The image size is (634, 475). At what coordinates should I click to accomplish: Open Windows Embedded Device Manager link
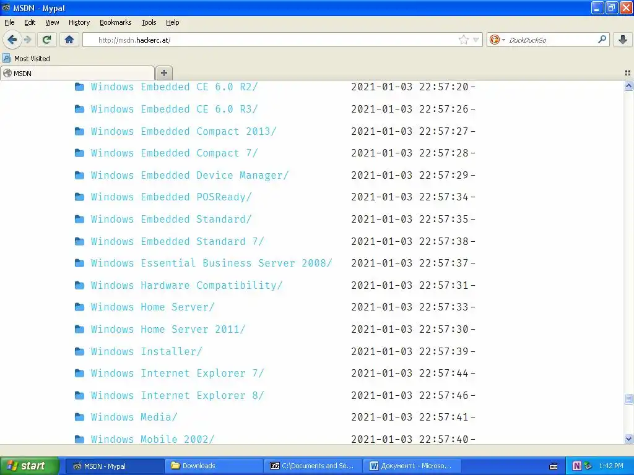click(189, 175)
